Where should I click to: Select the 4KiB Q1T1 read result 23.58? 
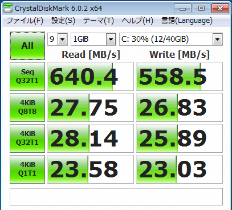(x=91, y=169)
